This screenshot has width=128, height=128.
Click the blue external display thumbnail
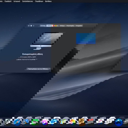pyautogui.click(x=86, y=38)
